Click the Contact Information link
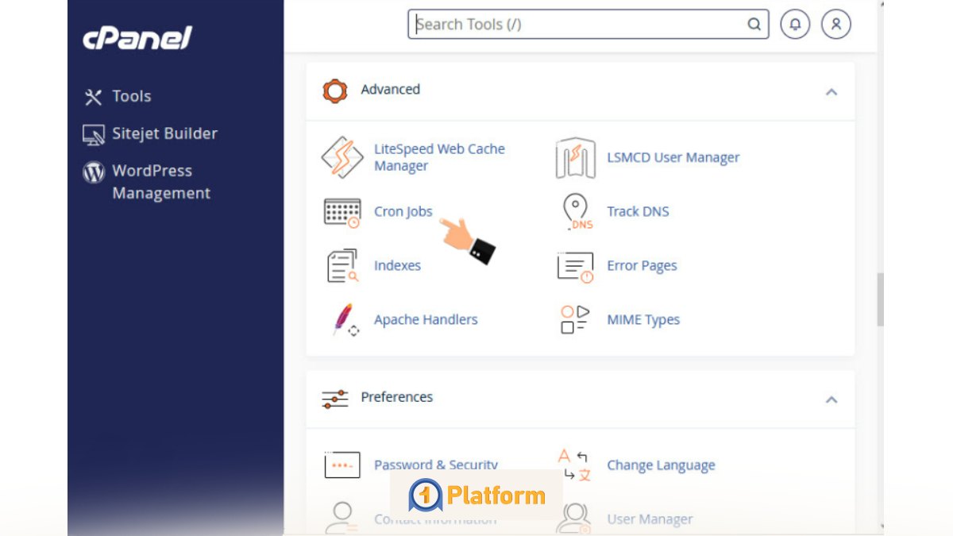953x536 pixels. click(x=435, y=519)
